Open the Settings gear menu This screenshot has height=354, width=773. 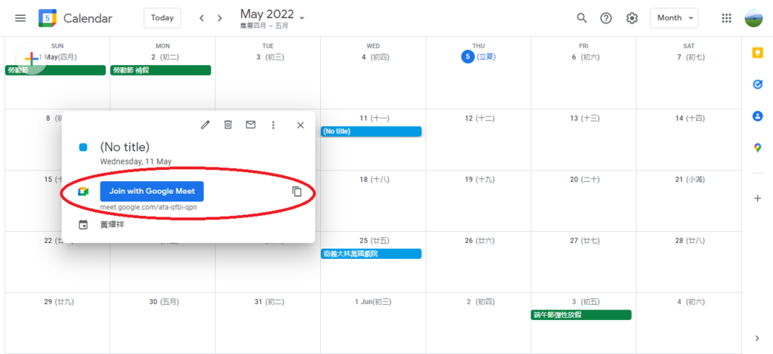pyautogui.click(x=632, y=18)
